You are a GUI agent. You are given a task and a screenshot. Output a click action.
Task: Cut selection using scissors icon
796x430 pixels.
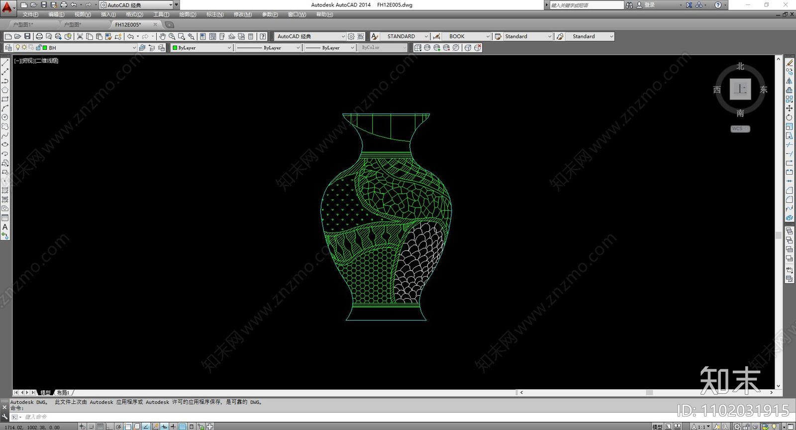[80, 36]
